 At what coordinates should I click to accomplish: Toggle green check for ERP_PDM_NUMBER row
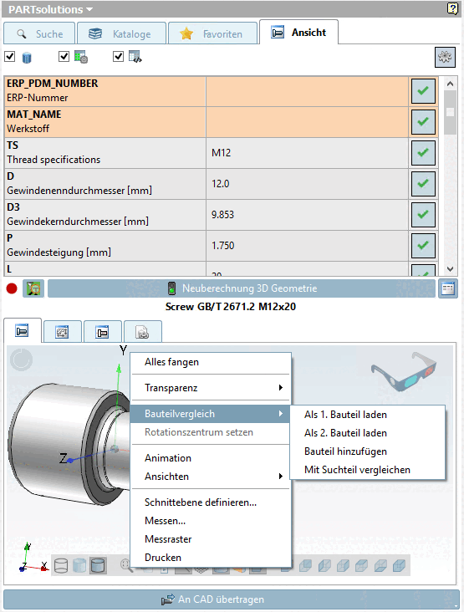(x=423, y=91)
